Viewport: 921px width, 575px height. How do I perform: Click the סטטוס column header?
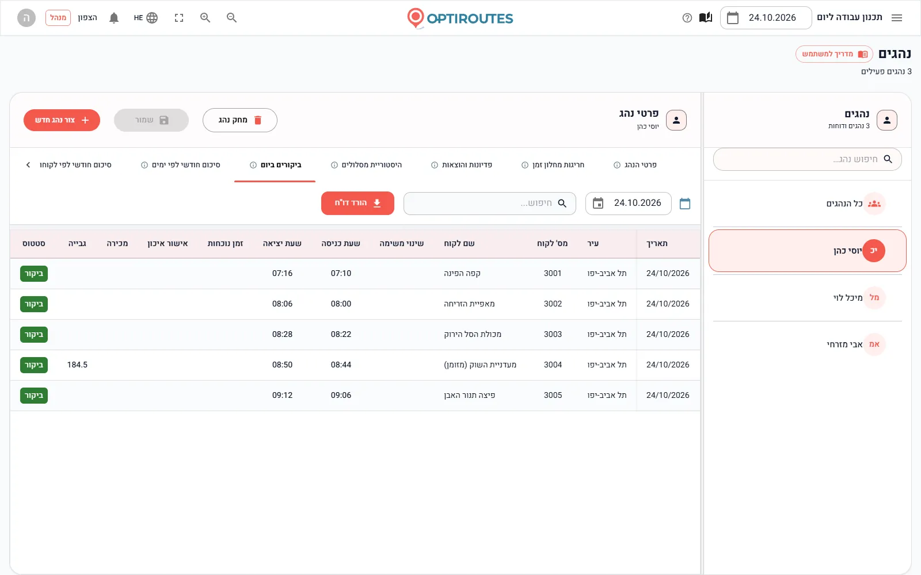coord(34,244)
